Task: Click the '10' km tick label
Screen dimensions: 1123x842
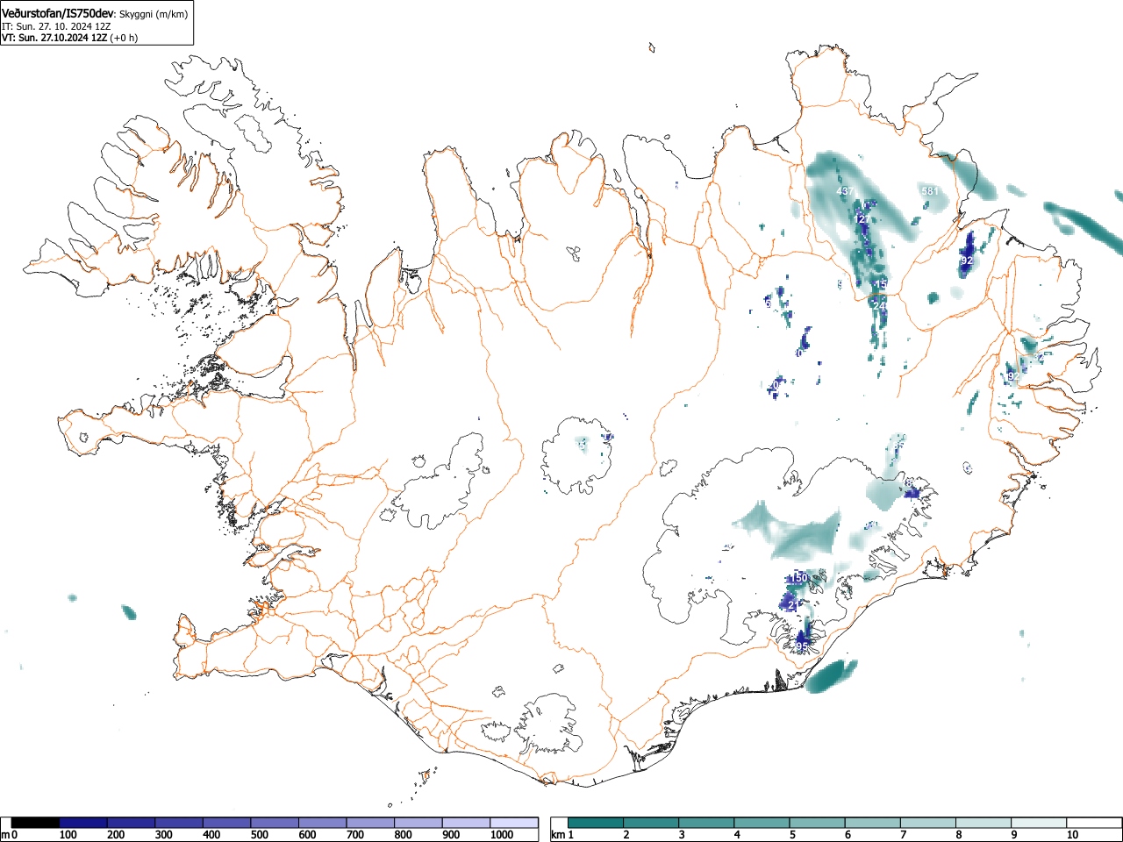Action: (x=1072, y=835)
